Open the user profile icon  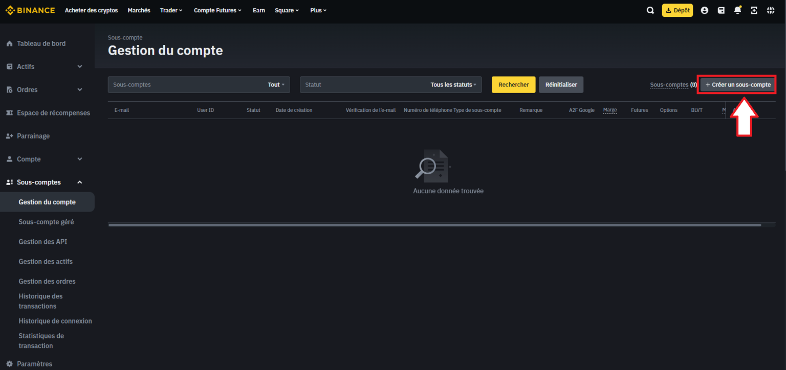click(x=705, y=10)
